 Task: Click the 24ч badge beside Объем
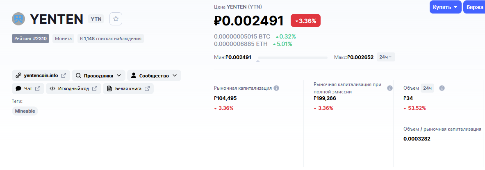click(428, 88)
